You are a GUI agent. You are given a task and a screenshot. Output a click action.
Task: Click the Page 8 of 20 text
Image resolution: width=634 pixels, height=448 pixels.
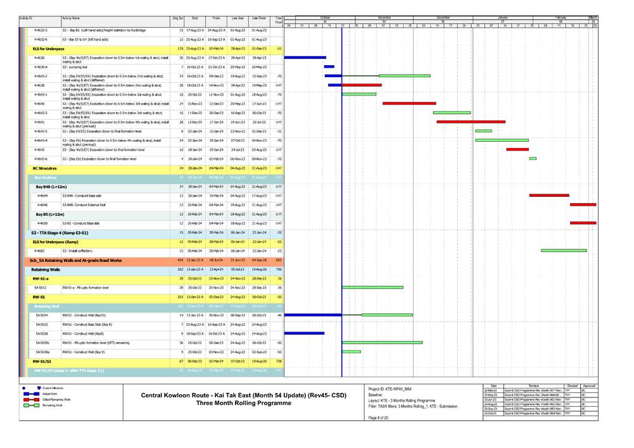pos(379,426)
